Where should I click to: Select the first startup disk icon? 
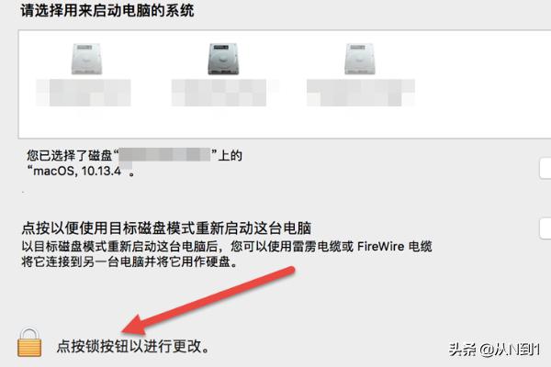click(x=86, y=59)
